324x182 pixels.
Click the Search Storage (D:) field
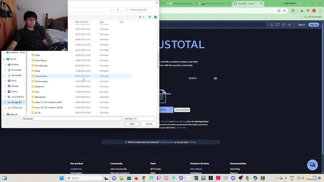(x=140, y=10)
